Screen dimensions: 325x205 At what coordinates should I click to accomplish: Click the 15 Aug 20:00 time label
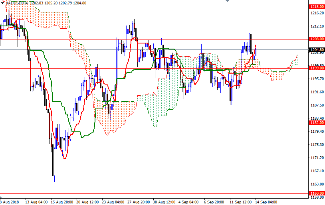click(x=62, y=202)
